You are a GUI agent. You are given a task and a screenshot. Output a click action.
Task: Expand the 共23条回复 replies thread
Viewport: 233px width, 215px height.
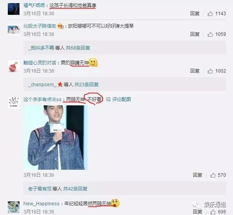[x=86, y=85]
